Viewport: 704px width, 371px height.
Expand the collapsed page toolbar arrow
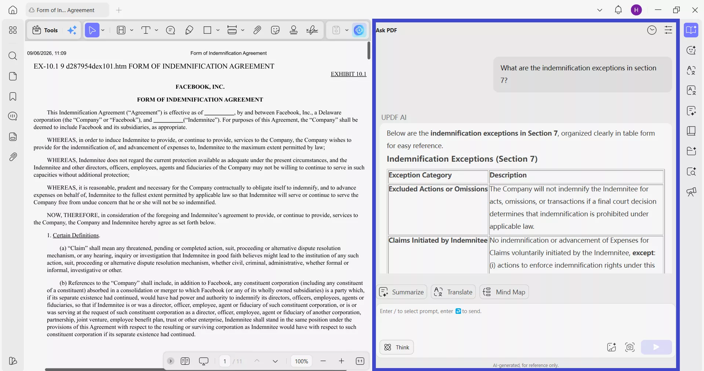coord(171,361)
